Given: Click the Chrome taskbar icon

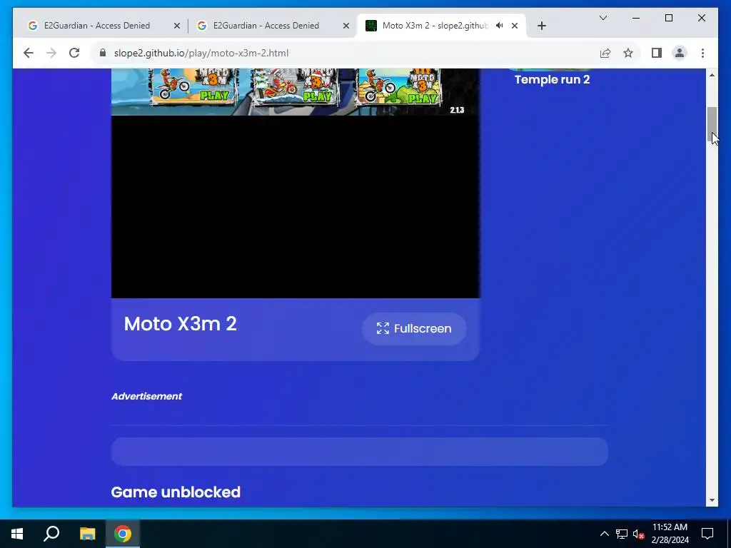Looking at the screenshot, I should 123,534.
